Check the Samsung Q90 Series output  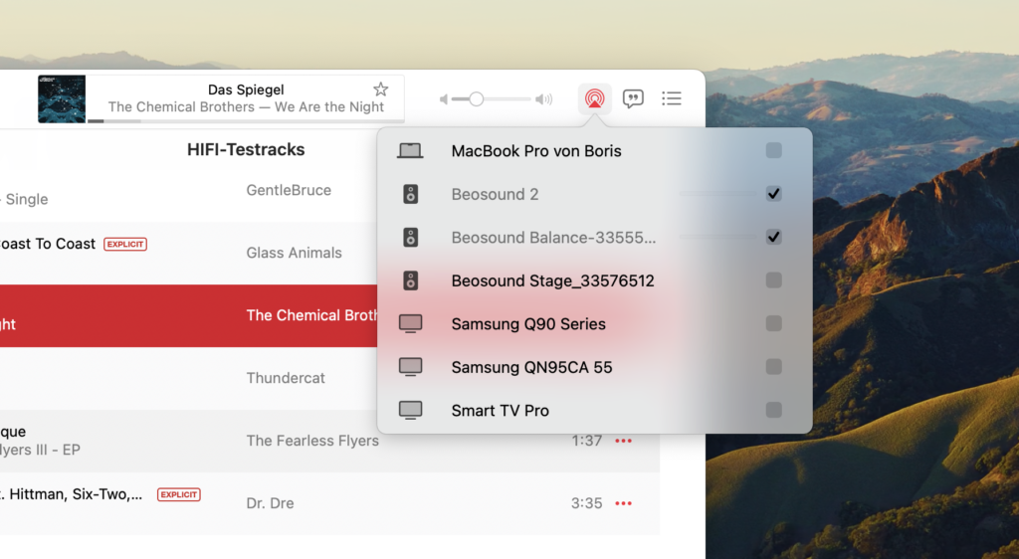tap(773, 323)
